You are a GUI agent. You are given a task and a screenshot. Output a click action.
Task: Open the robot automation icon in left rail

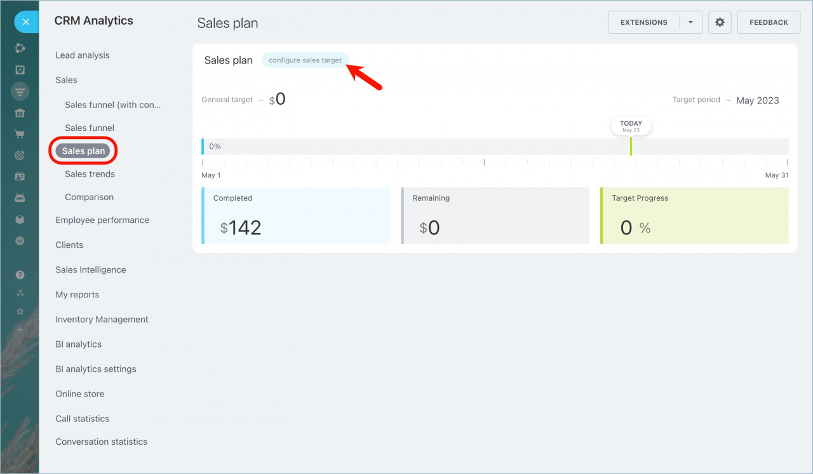[20, 198]
